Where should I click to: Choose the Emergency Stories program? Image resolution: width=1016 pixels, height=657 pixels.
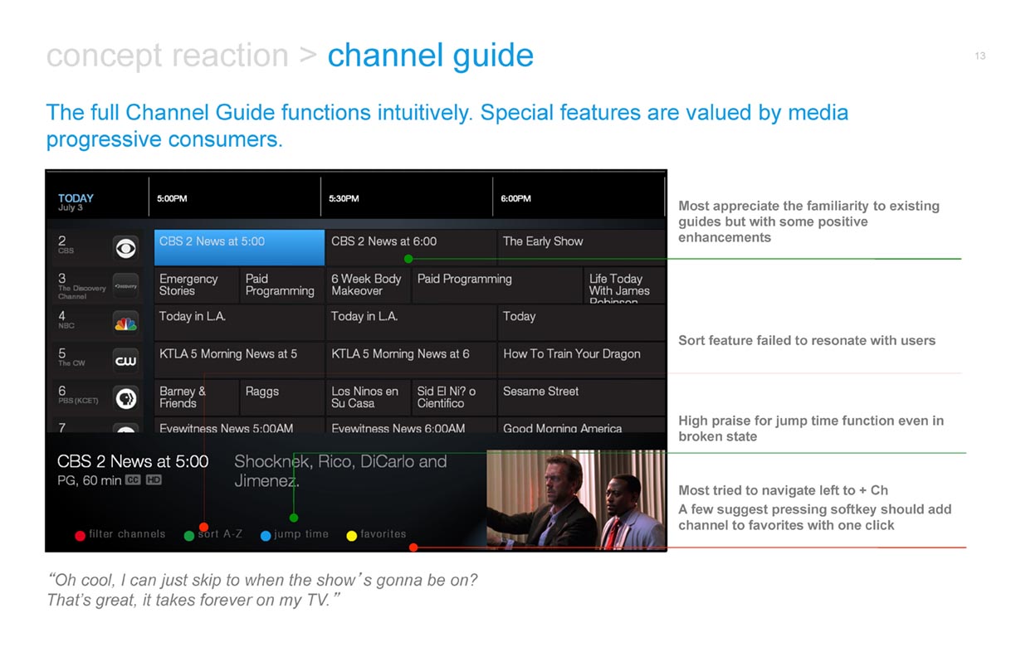click(x=196, y=285)
